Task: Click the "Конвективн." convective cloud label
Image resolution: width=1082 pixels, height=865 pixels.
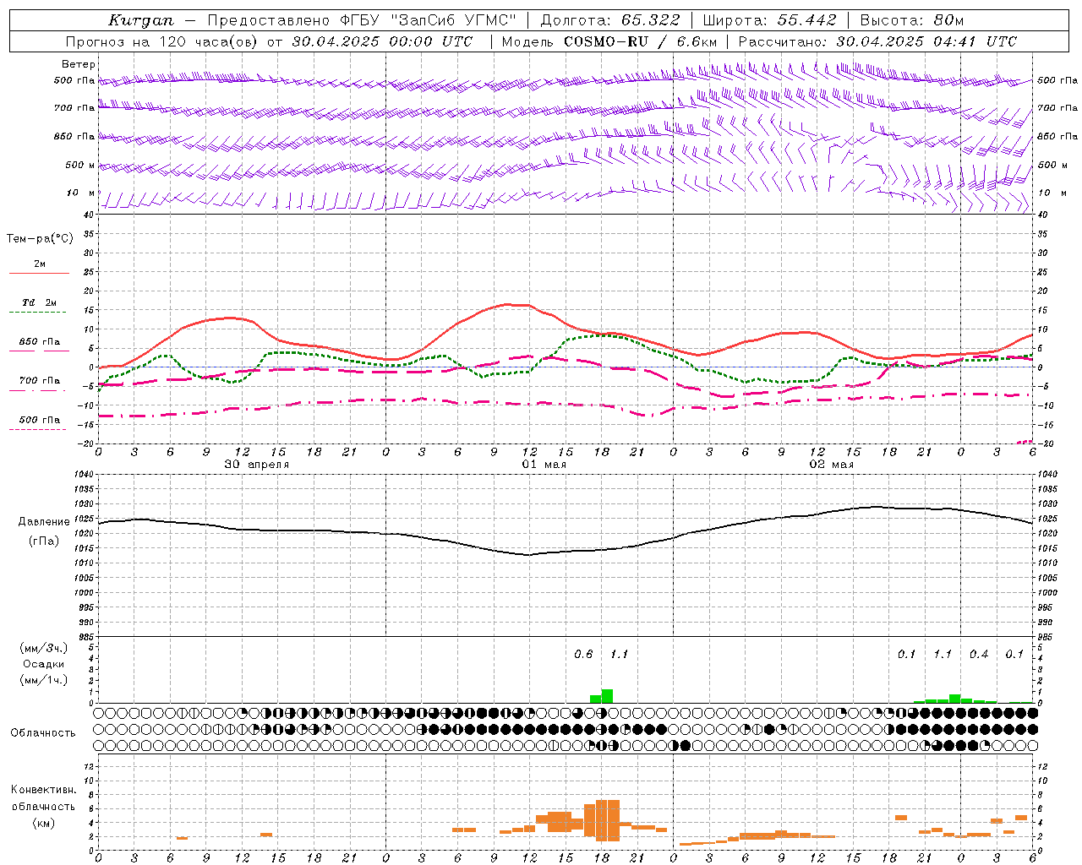Action: tap(44, 790)
